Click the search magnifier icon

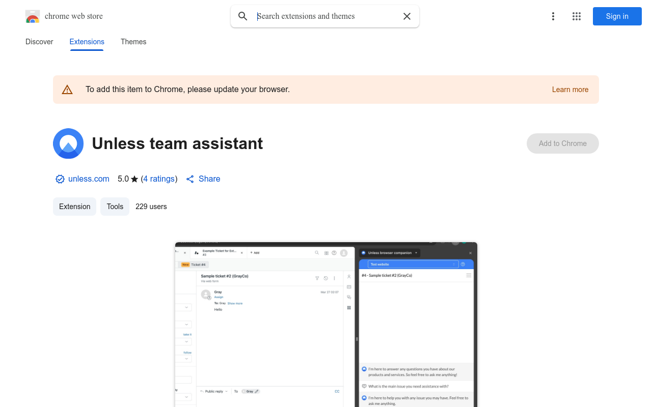(243, 16)
